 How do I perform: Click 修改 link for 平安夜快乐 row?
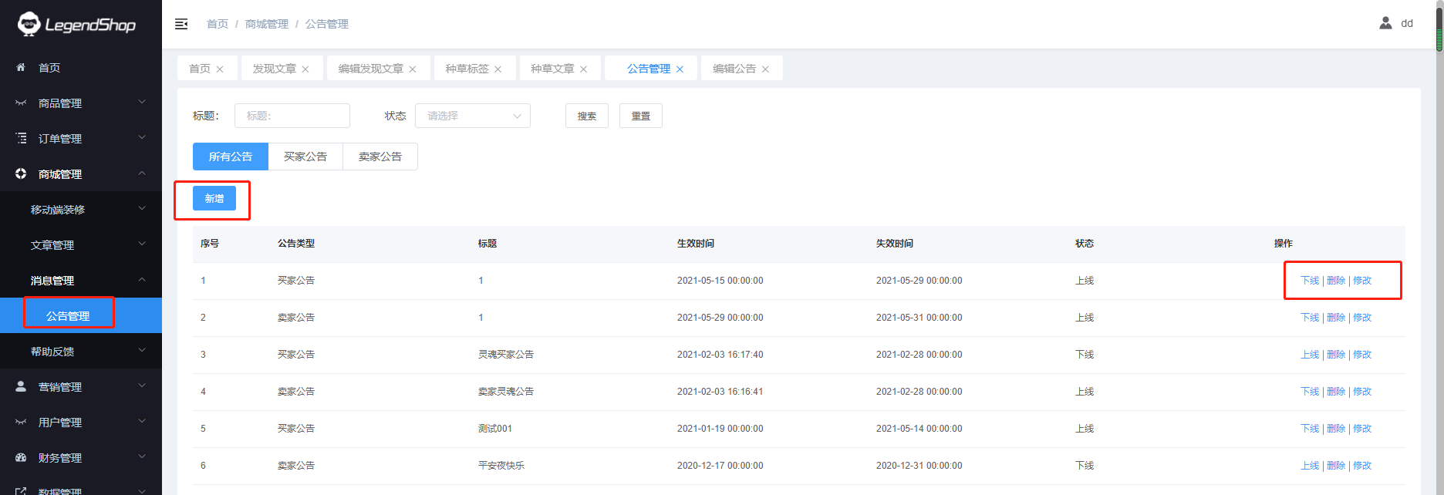(x=1362, y=466)
